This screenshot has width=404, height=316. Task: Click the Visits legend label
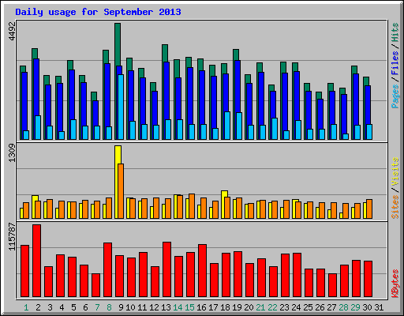[x=395, y=172]
